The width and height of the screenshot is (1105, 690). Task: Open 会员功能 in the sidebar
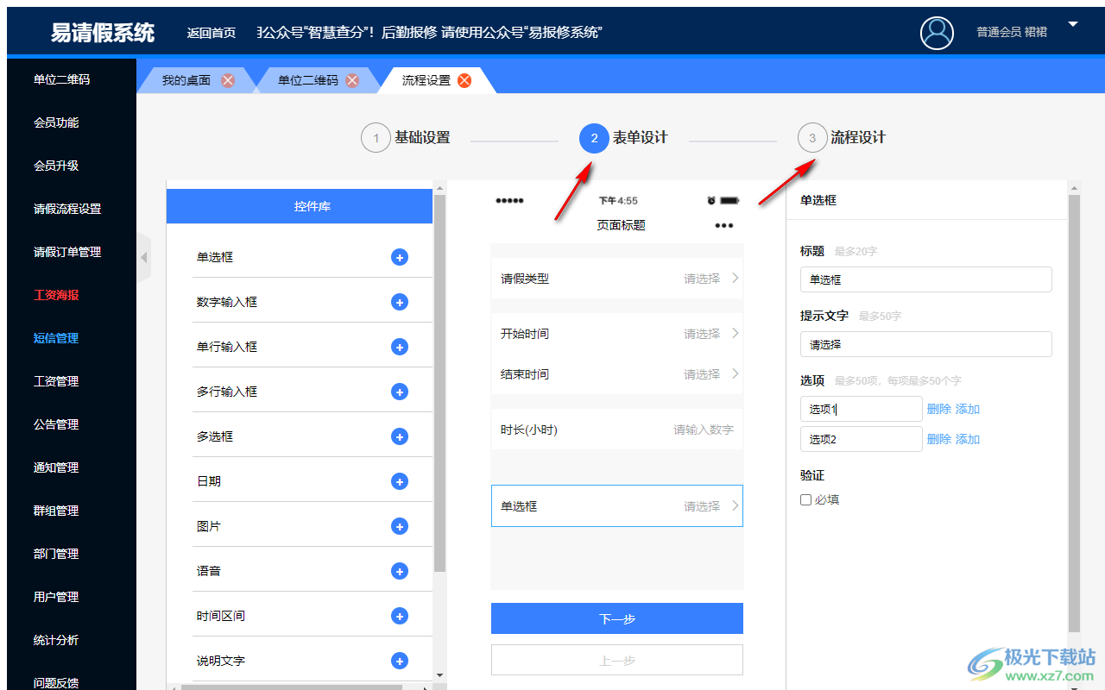tap(56, 122)
